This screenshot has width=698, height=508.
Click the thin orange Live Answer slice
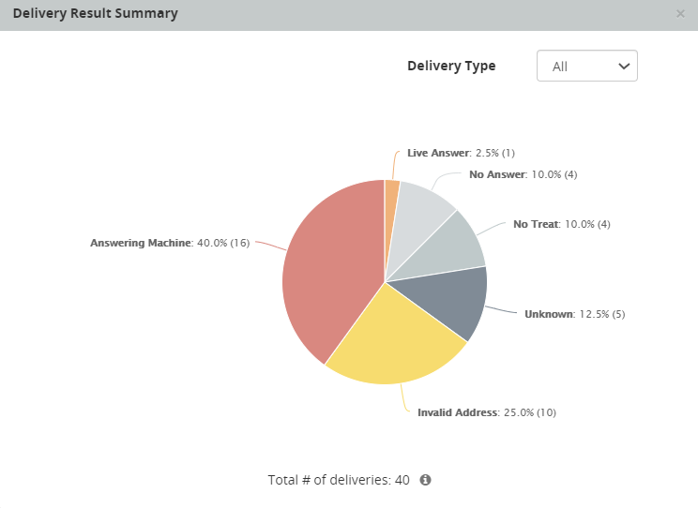[x=391, y=202]
